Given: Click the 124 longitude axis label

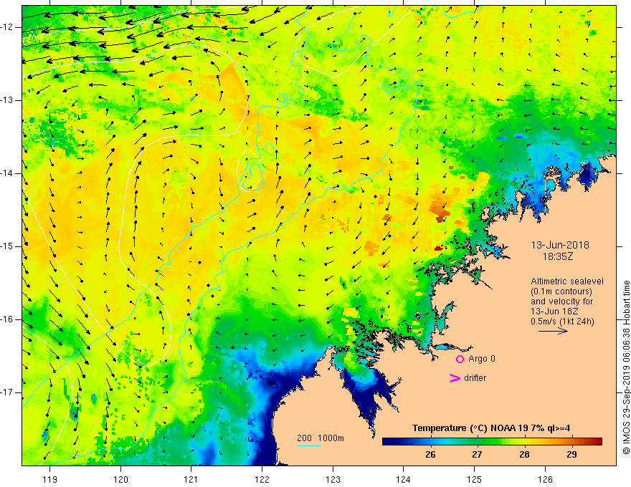Looking at the screenshot, I should pos(404,479).
